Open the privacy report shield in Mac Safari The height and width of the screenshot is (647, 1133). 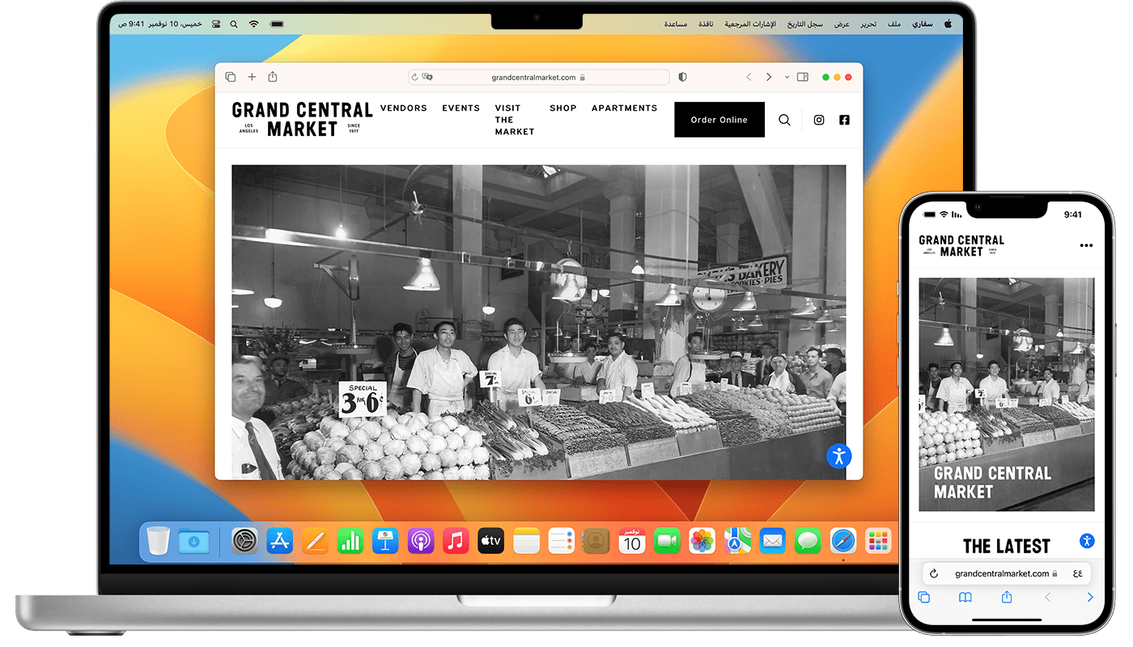tap(682, 78)
